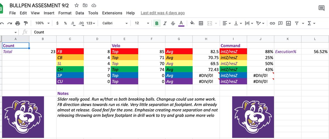Click the merge cells icon
Image resolution: width=329 pixels, height=139 pixels.
coord(210,23)
